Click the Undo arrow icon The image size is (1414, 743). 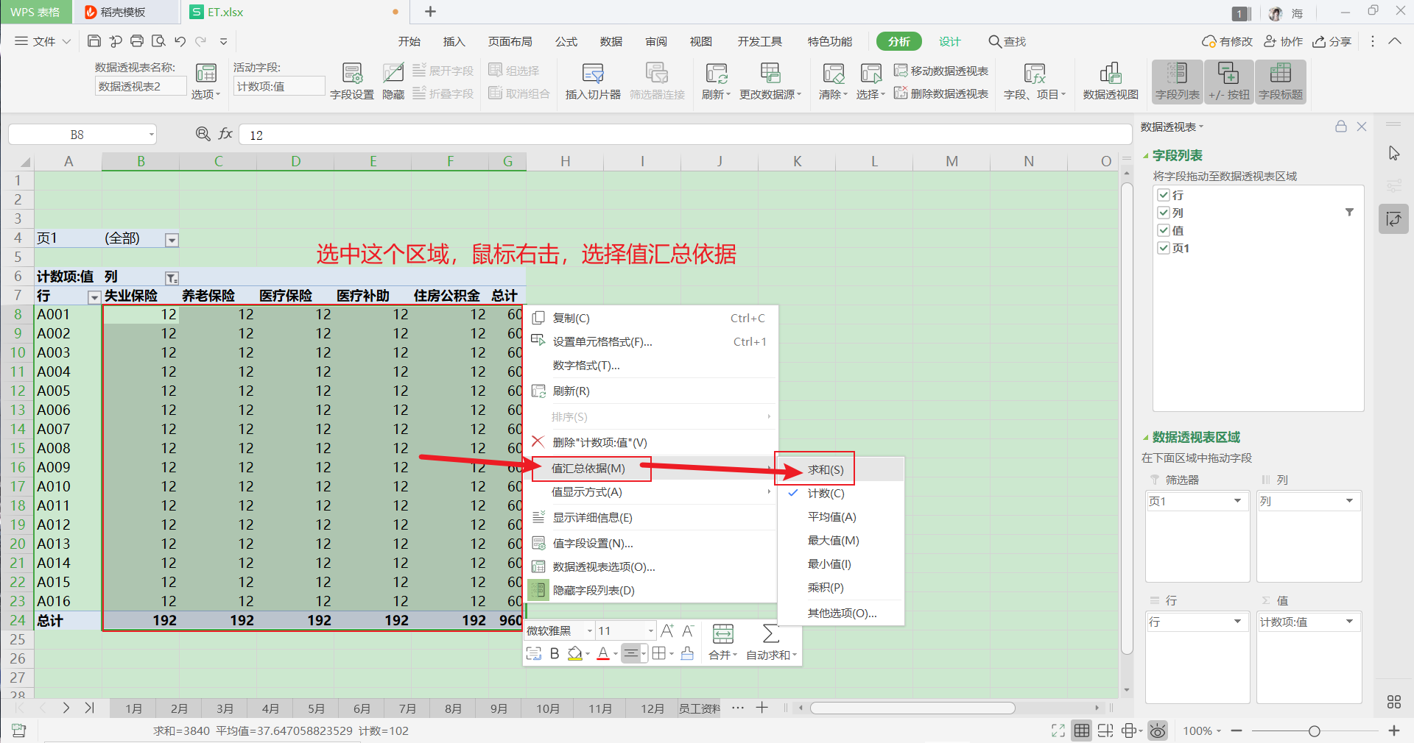pos(180,41)
